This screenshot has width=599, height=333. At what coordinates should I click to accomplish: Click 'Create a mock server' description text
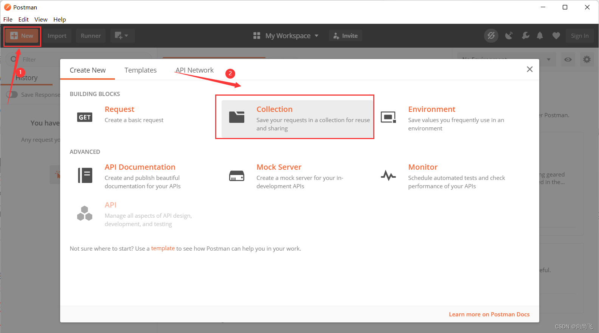pos(300,182)
